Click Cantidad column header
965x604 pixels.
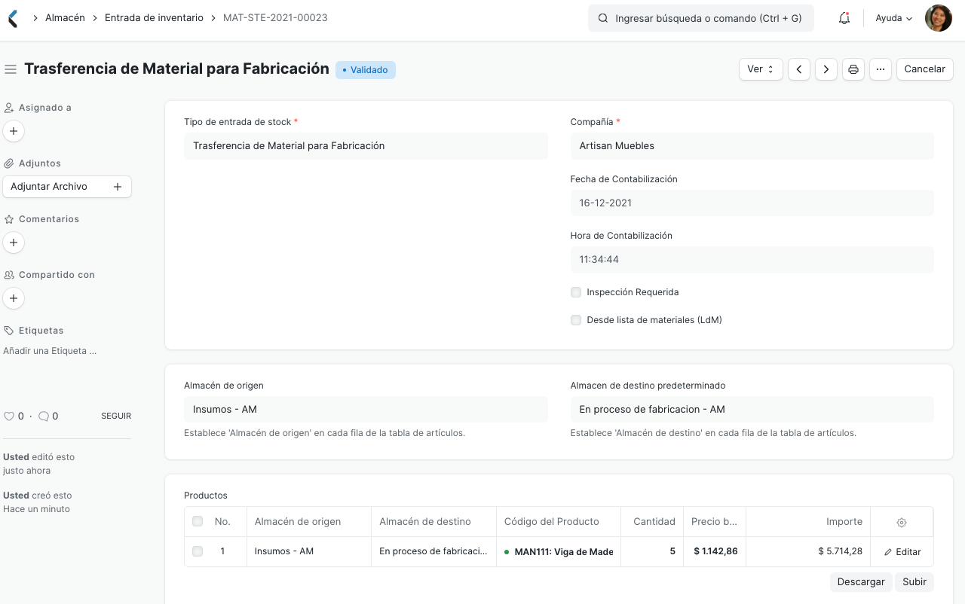click(652, 521)
